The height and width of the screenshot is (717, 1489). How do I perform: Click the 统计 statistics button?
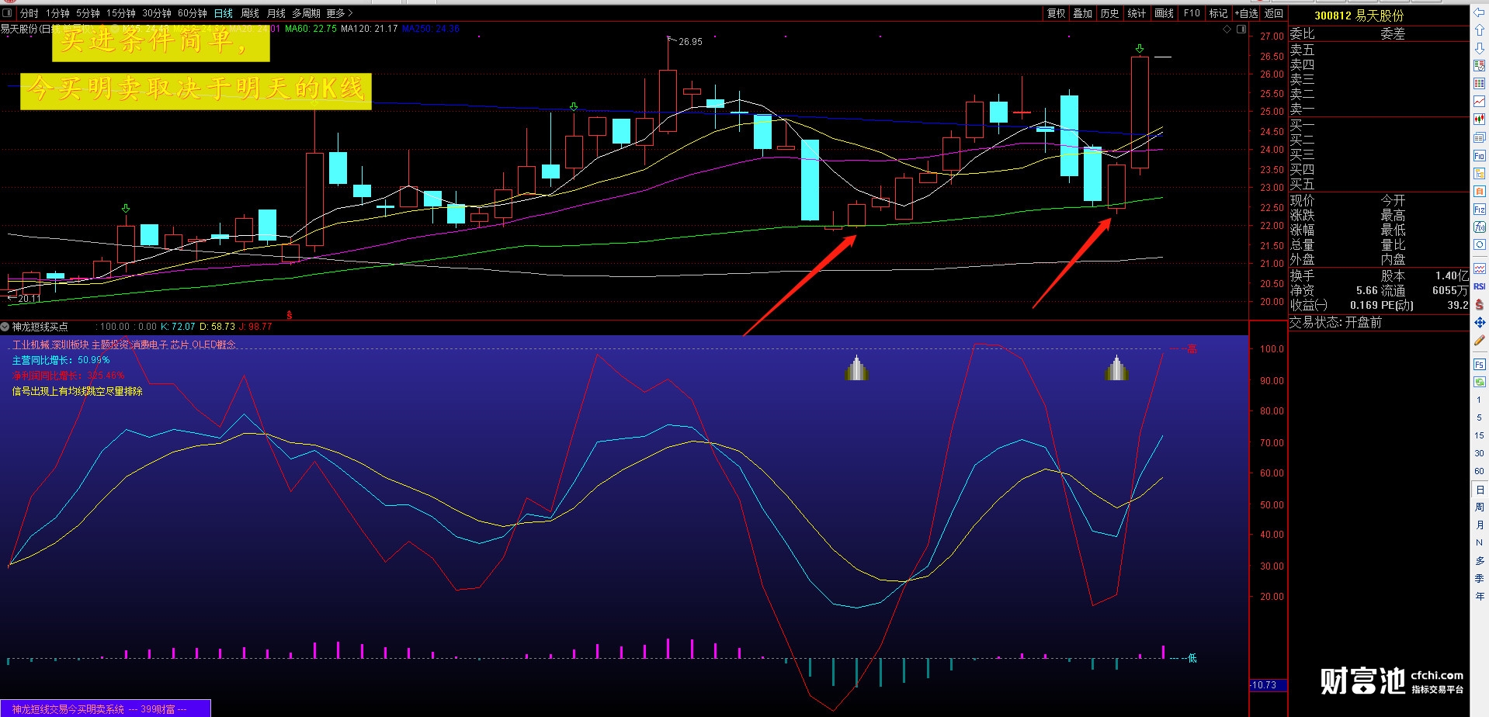pos(1137,13)
